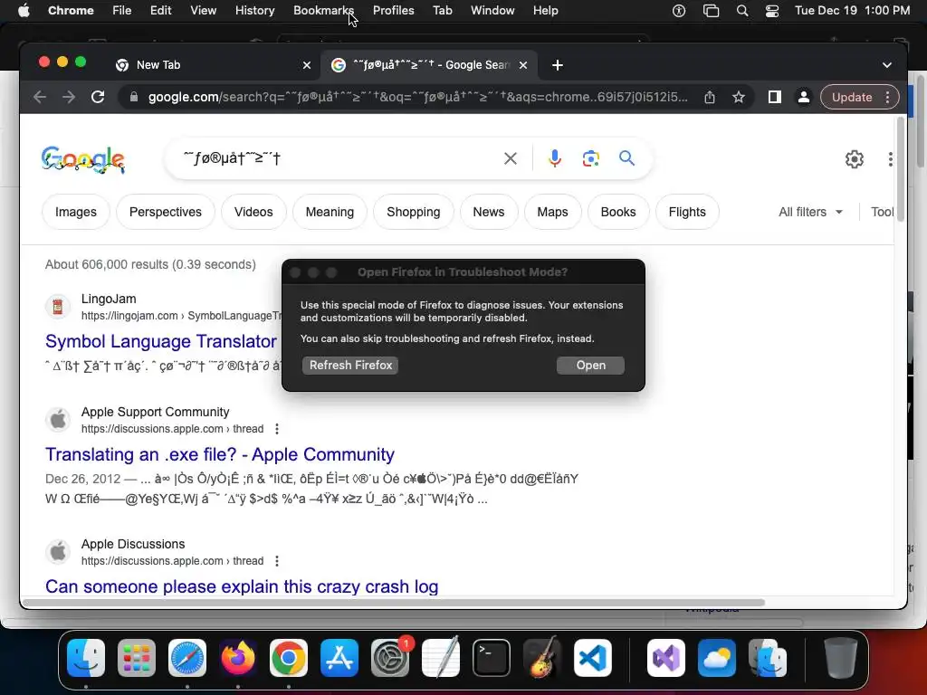This screenshot has width=927, height=695.
Task: Open the crazy crash log result
Action: point(242,586)
